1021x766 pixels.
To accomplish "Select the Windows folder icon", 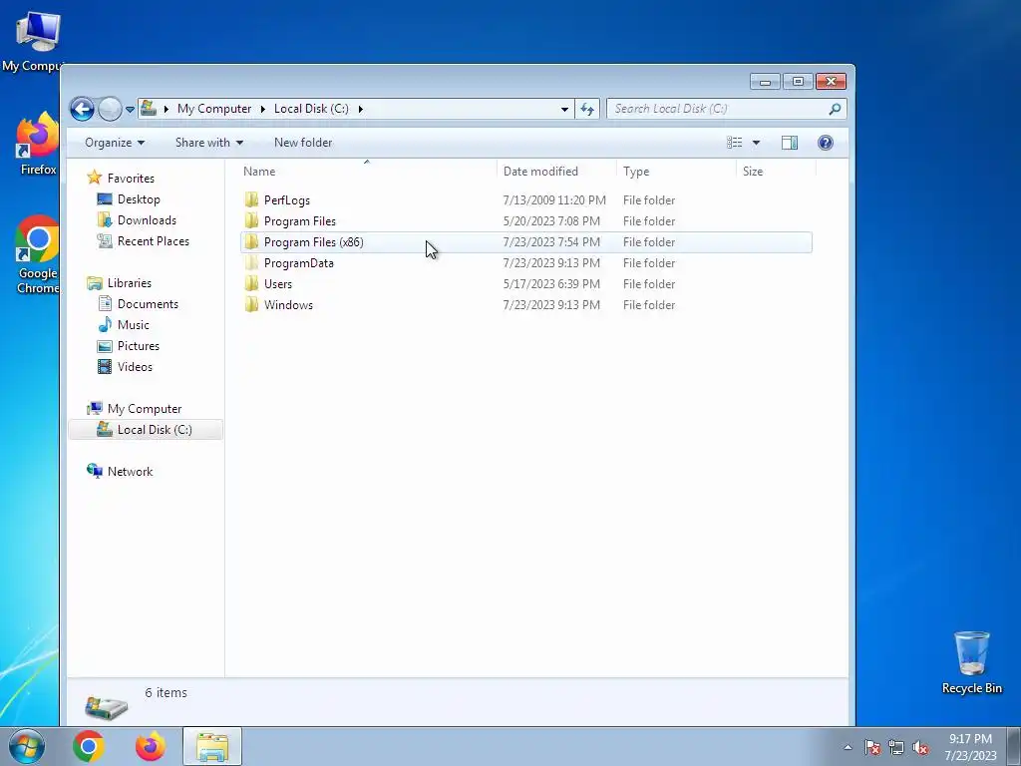I will point(251,304).
